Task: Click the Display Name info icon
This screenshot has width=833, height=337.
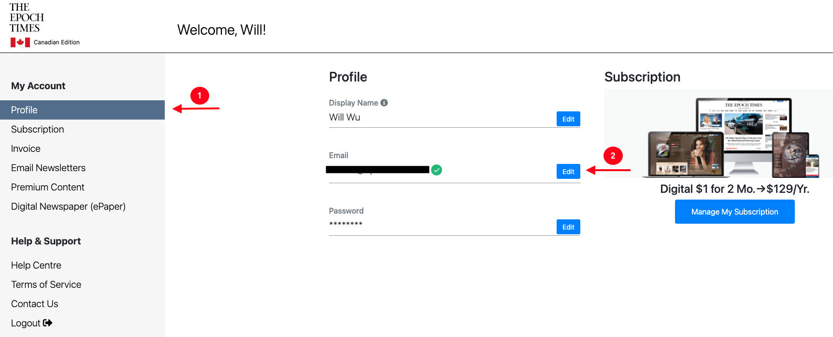Action: coord(384,103)
